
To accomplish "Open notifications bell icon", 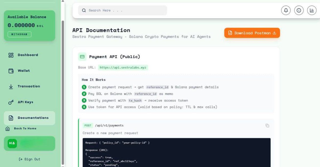I will (286, 10).
